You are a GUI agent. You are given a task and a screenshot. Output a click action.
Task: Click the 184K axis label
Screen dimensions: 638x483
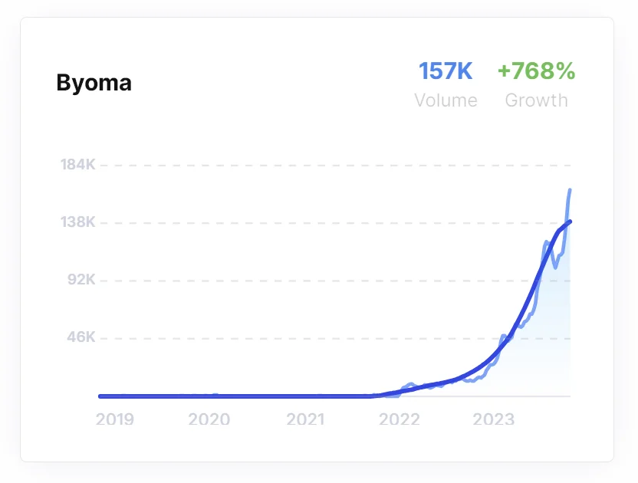(77, 165)
